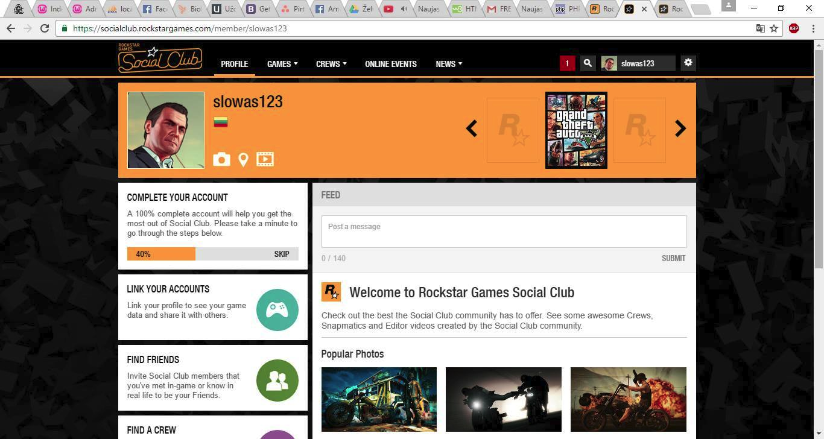Reload the page
This screenshot has height=439, width=824.
(x=45, y=28)
